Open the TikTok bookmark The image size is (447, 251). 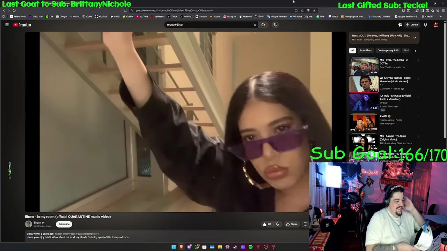pos(172,16)
